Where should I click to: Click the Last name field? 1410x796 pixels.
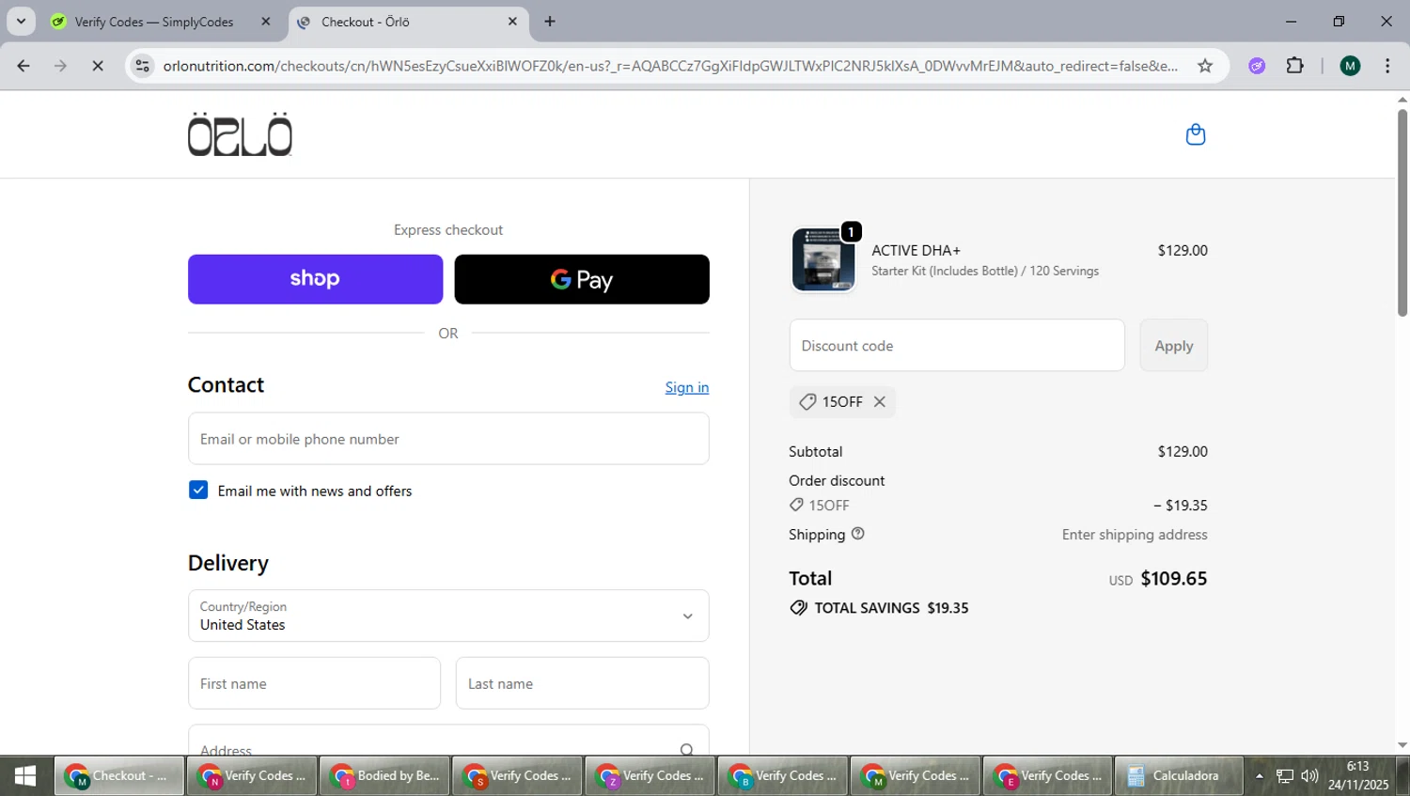[x=582, y=683]
